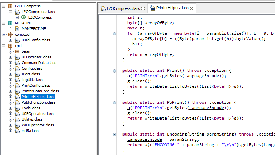Expand the BTOperator.class node
The width and height of the screenshot is (275, 155).
[x=11, y=57]
